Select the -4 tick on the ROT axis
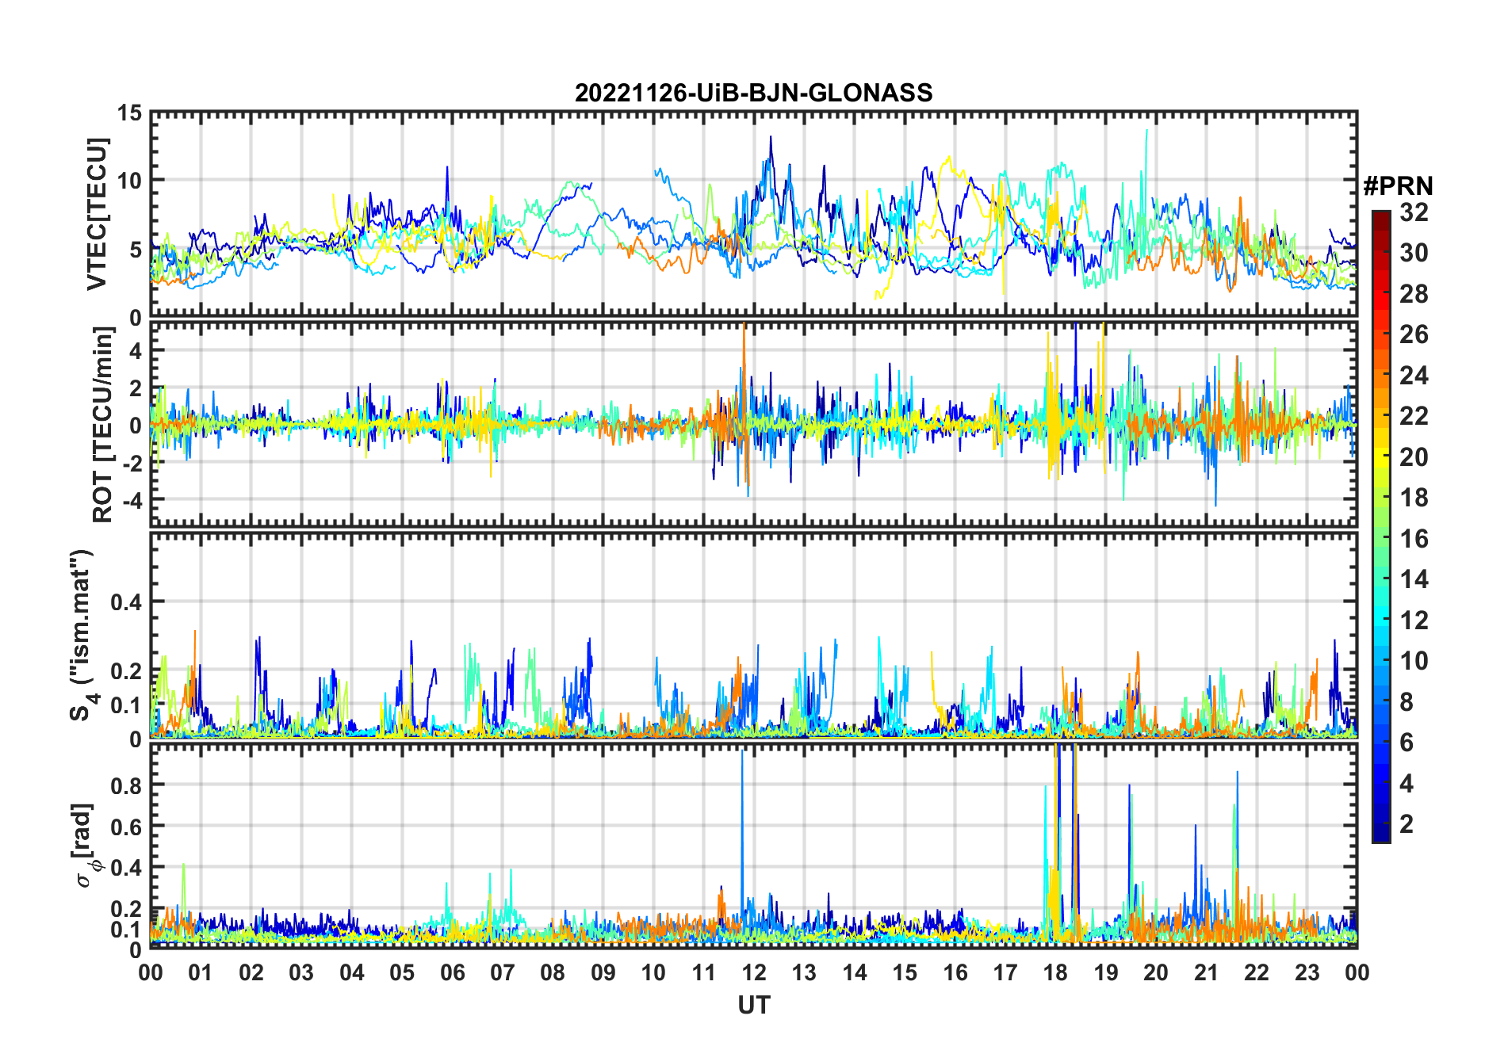 [131, 500]
